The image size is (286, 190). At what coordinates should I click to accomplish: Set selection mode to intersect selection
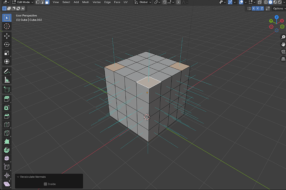(x=23, y=8)
